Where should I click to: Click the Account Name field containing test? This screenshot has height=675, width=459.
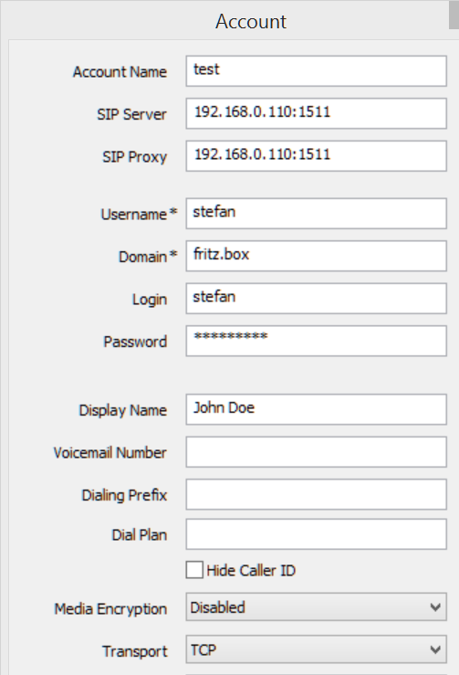[x=316, y=70]
